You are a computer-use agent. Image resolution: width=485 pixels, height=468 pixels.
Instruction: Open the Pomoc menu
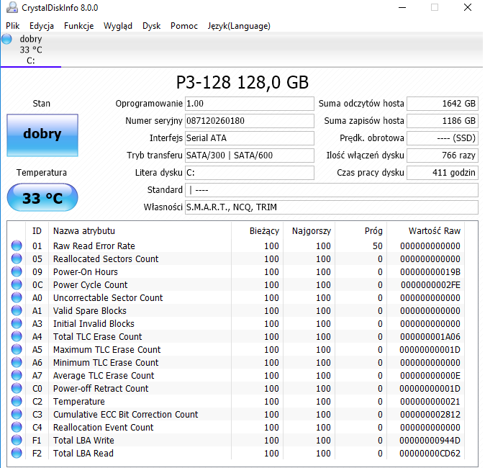(x=184, y=26)
